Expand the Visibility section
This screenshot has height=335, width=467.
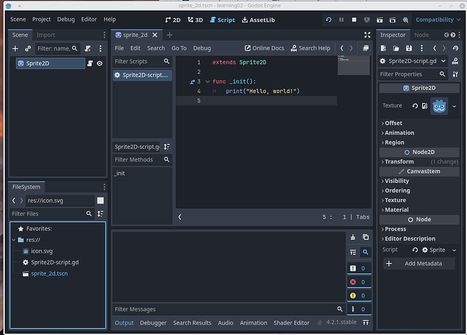tap(419, 181)
